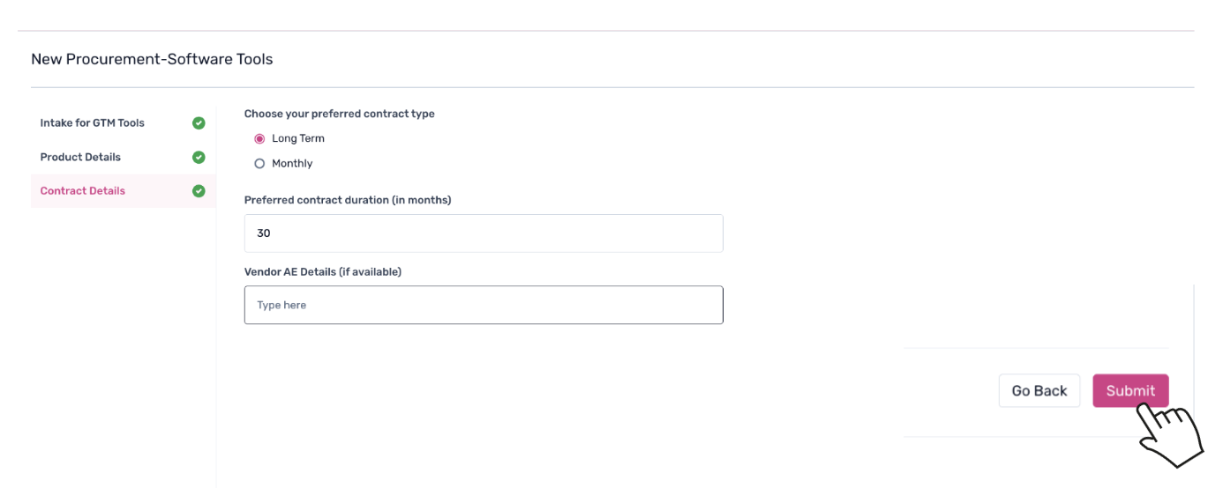The image size is (1223, 488).
Task: Click 'Preferred contract duration (in months)' label
Action: click(x=348, y=200)
